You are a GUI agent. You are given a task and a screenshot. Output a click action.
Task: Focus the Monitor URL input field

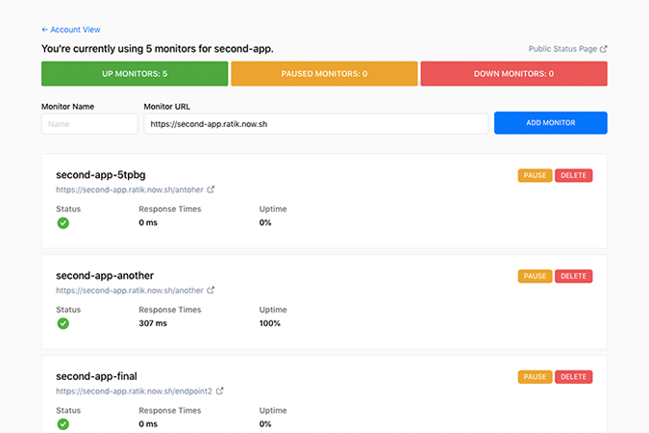point(315,124)
